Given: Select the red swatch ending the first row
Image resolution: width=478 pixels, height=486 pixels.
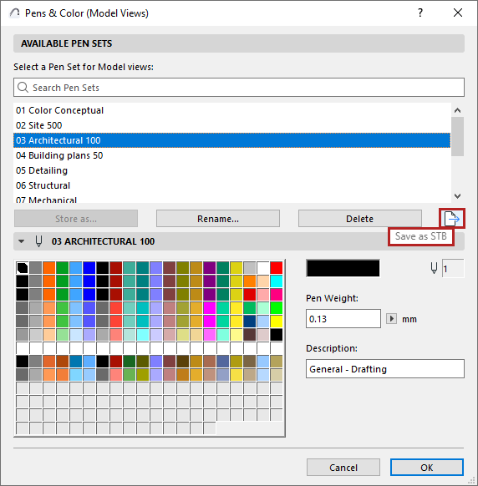Looking at the screenshot, I should (276, 268).
